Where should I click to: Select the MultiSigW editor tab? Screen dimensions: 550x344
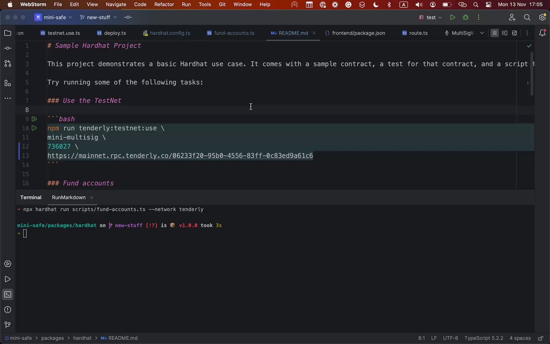tap(459, 33)
